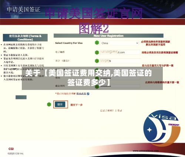Image resolution: width=185 pixels, height=157 pixels.
Task: Click the gray button below the terms list
Action: [21, 97]
